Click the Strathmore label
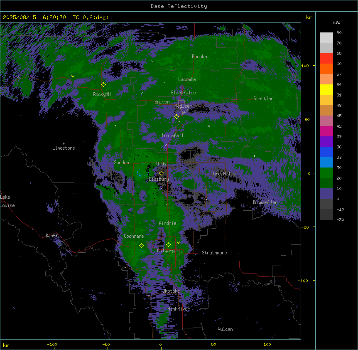This screenshot has height=350, width=358. click(x=214, y=253)
